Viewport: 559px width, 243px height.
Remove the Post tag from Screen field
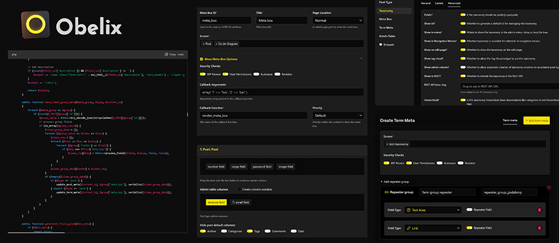203,44
